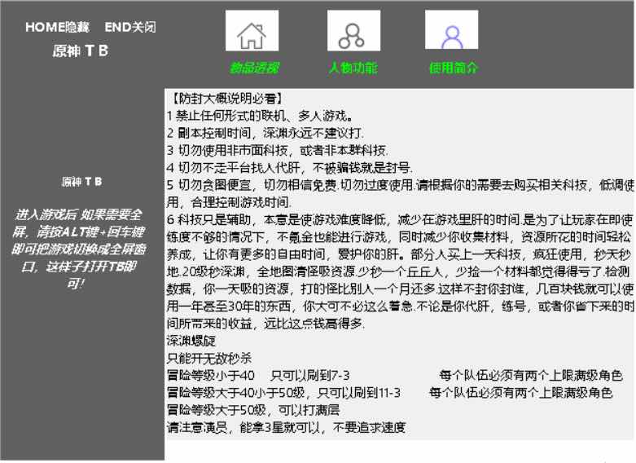Click 每个队伍必须有两个上限满级角色 beside 11-3
This screenshot has width=636, height=463.
(x=521, y=393)
